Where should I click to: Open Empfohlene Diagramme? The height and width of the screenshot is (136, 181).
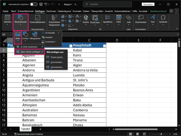(x=54, y=20)
